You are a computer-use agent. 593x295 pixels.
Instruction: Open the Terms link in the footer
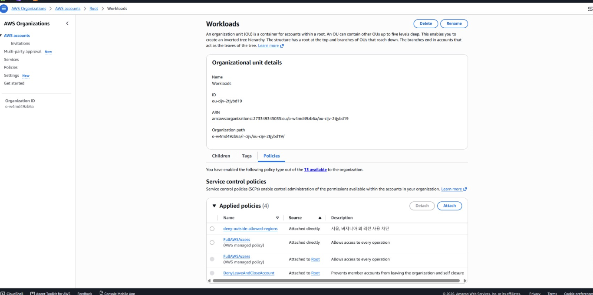[552, 293]
